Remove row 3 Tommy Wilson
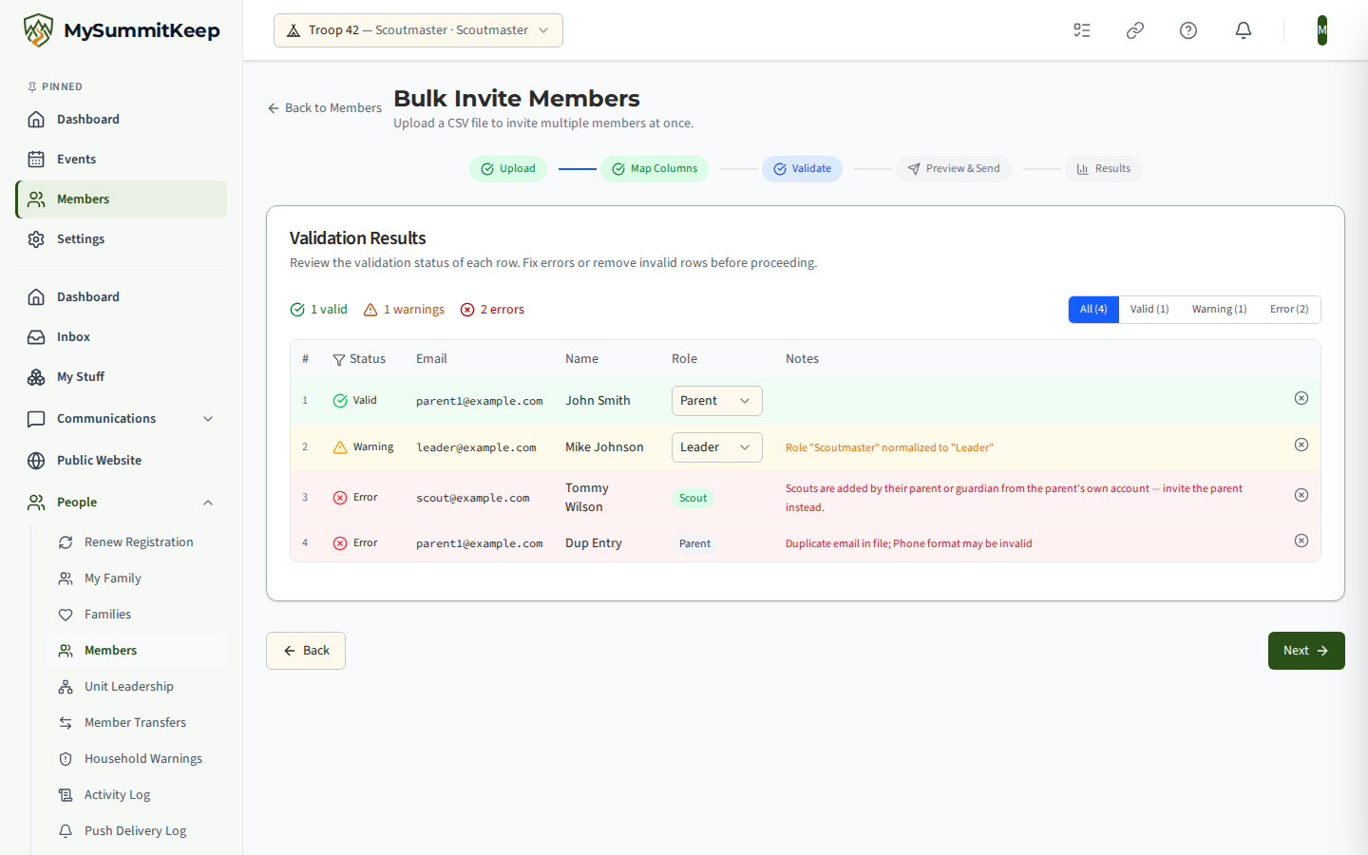 tap(1301, 495)
